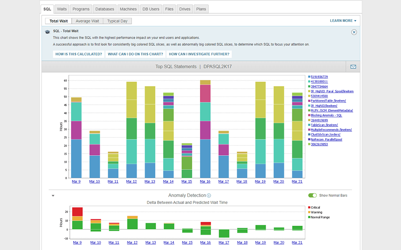Toggle the Show Normal Bars switch
This screenshot has width=401, height=250.
(x=312, y=195)
